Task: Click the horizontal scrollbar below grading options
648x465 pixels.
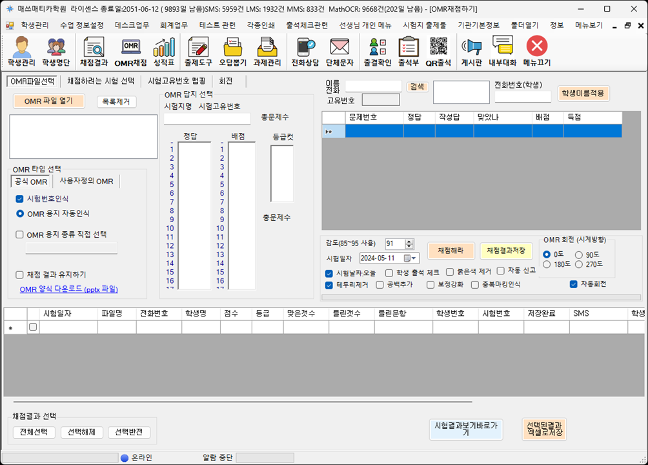Action: tap(481, 298)
